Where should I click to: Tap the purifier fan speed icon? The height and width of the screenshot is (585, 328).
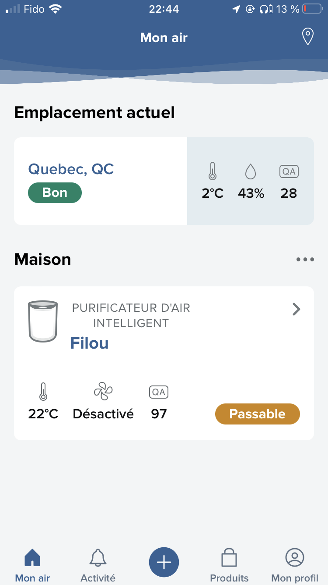[103, 391]
